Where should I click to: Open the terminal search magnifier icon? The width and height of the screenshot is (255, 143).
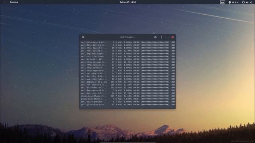coord(83,37)
